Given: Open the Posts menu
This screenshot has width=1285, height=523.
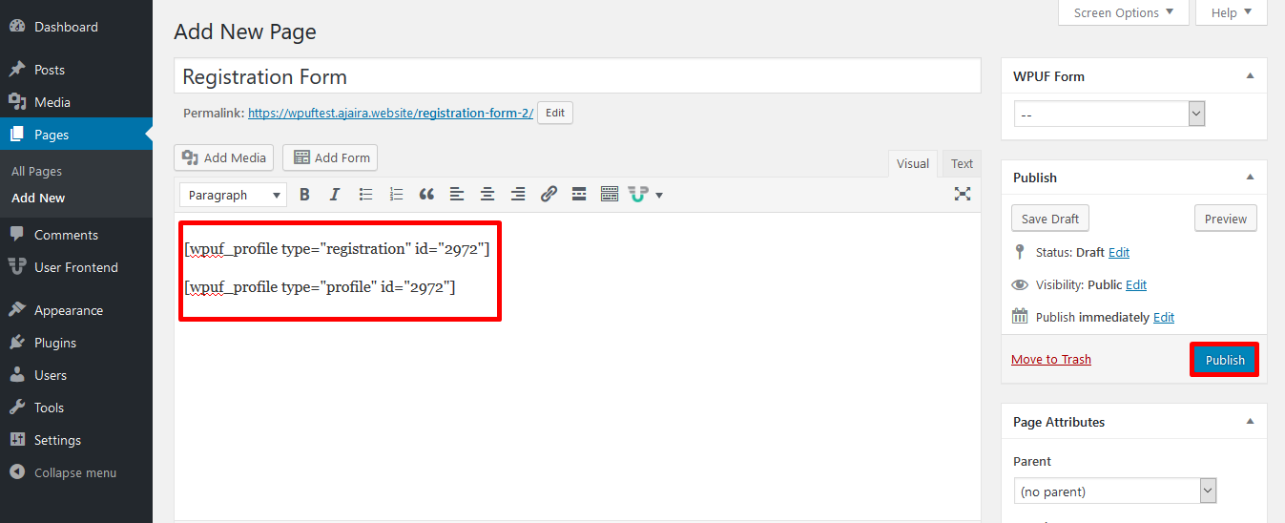Looking at the screenshot, I should click(76, 70).
